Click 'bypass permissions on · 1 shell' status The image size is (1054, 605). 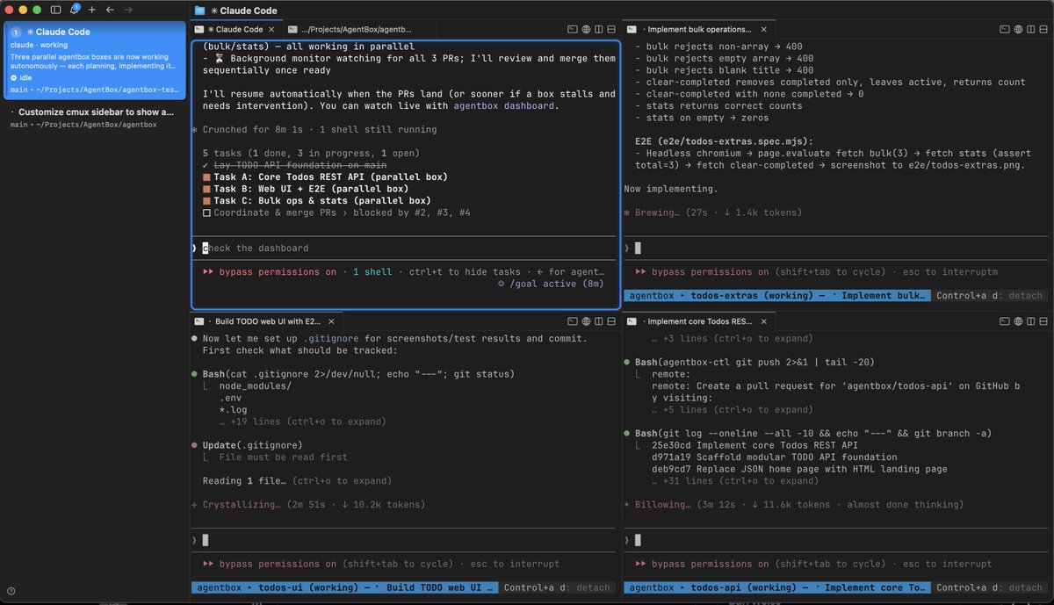tap(297, 272)
